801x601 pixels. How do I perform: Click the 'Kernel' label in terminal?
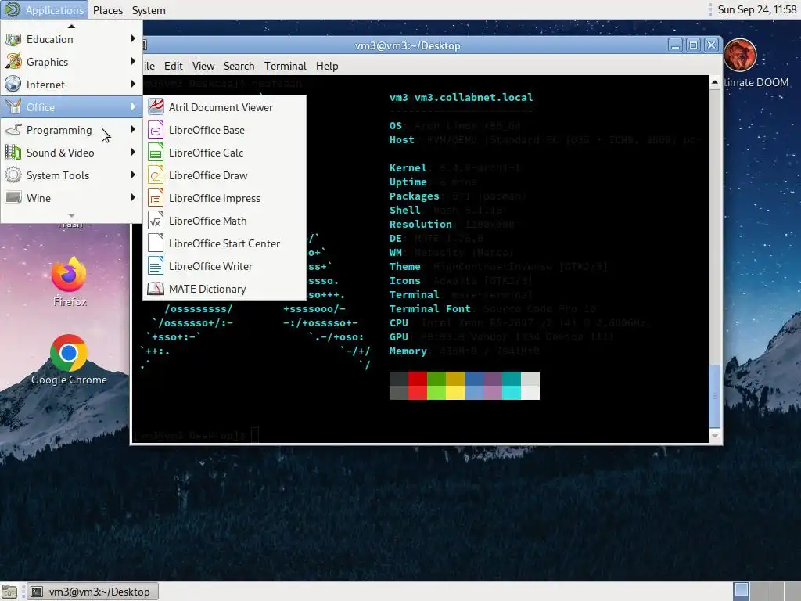pos(408,167)
